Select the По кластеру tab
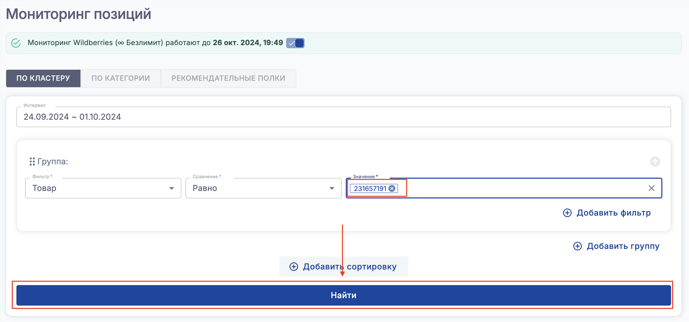 (x=43, y=78)
